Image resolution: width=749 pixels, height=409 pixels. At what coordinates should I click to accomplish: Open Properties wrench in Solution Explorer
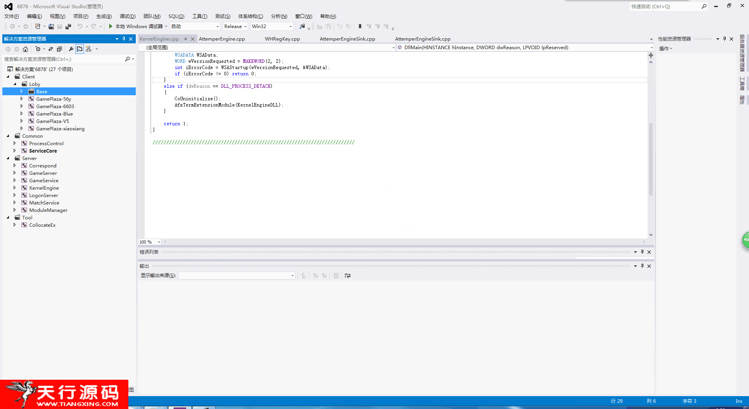71,49
